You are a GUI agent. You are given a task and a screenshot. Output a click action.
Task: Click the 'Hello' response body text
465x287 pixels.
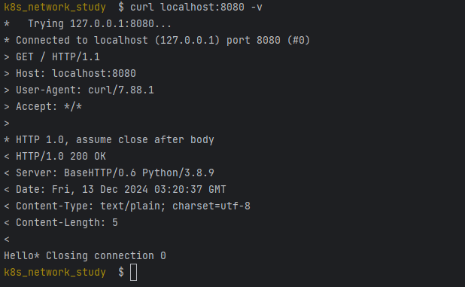(x=19, y=255)
